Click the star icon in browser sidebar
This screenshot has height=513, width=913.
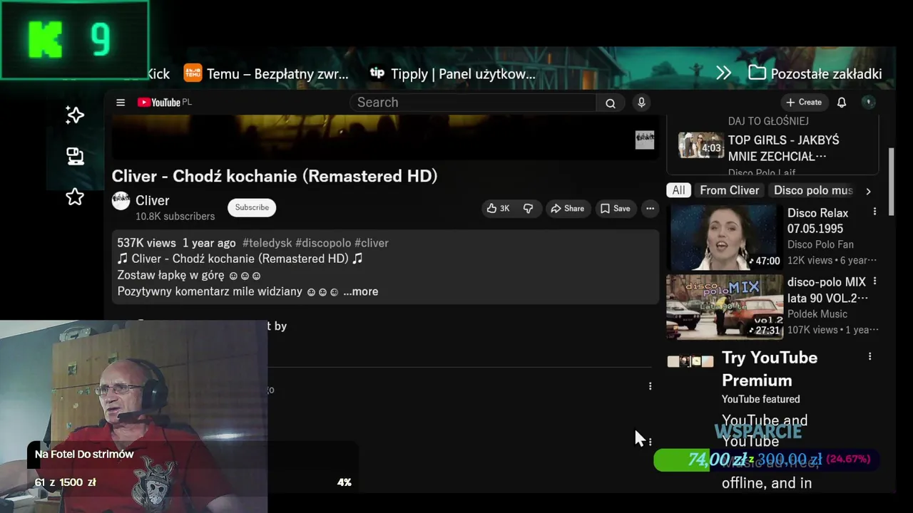75,197
